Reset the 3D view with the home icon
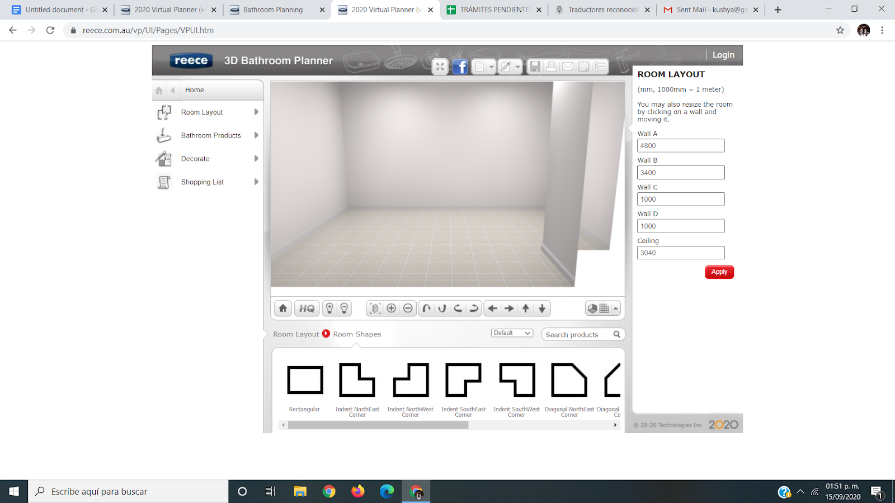The height and width of the screenshot is (503, 895). [283, 309]
